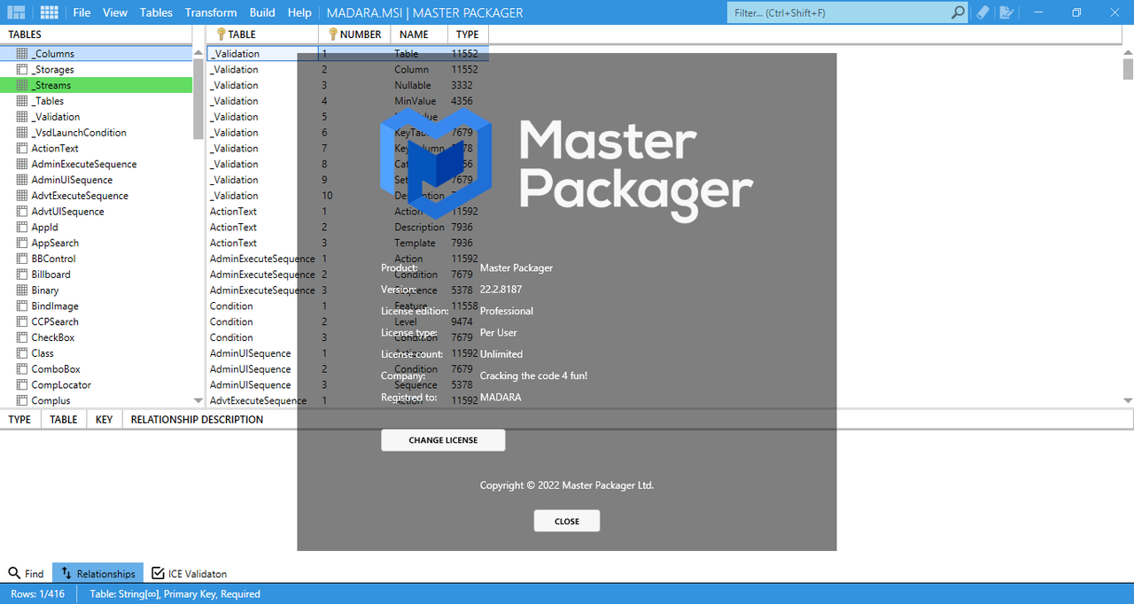The width and height of the screenshot is (1134, 604).
Task: Select the AdminUISequence table in Tables list
Action: 96,180
